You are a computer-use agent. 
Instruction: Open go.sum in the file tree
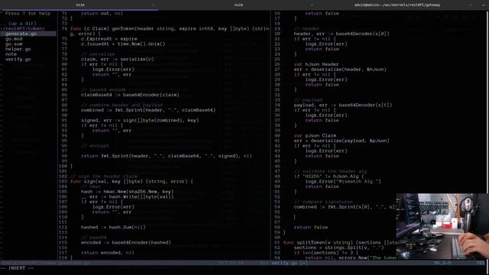[x=14, y=44]
